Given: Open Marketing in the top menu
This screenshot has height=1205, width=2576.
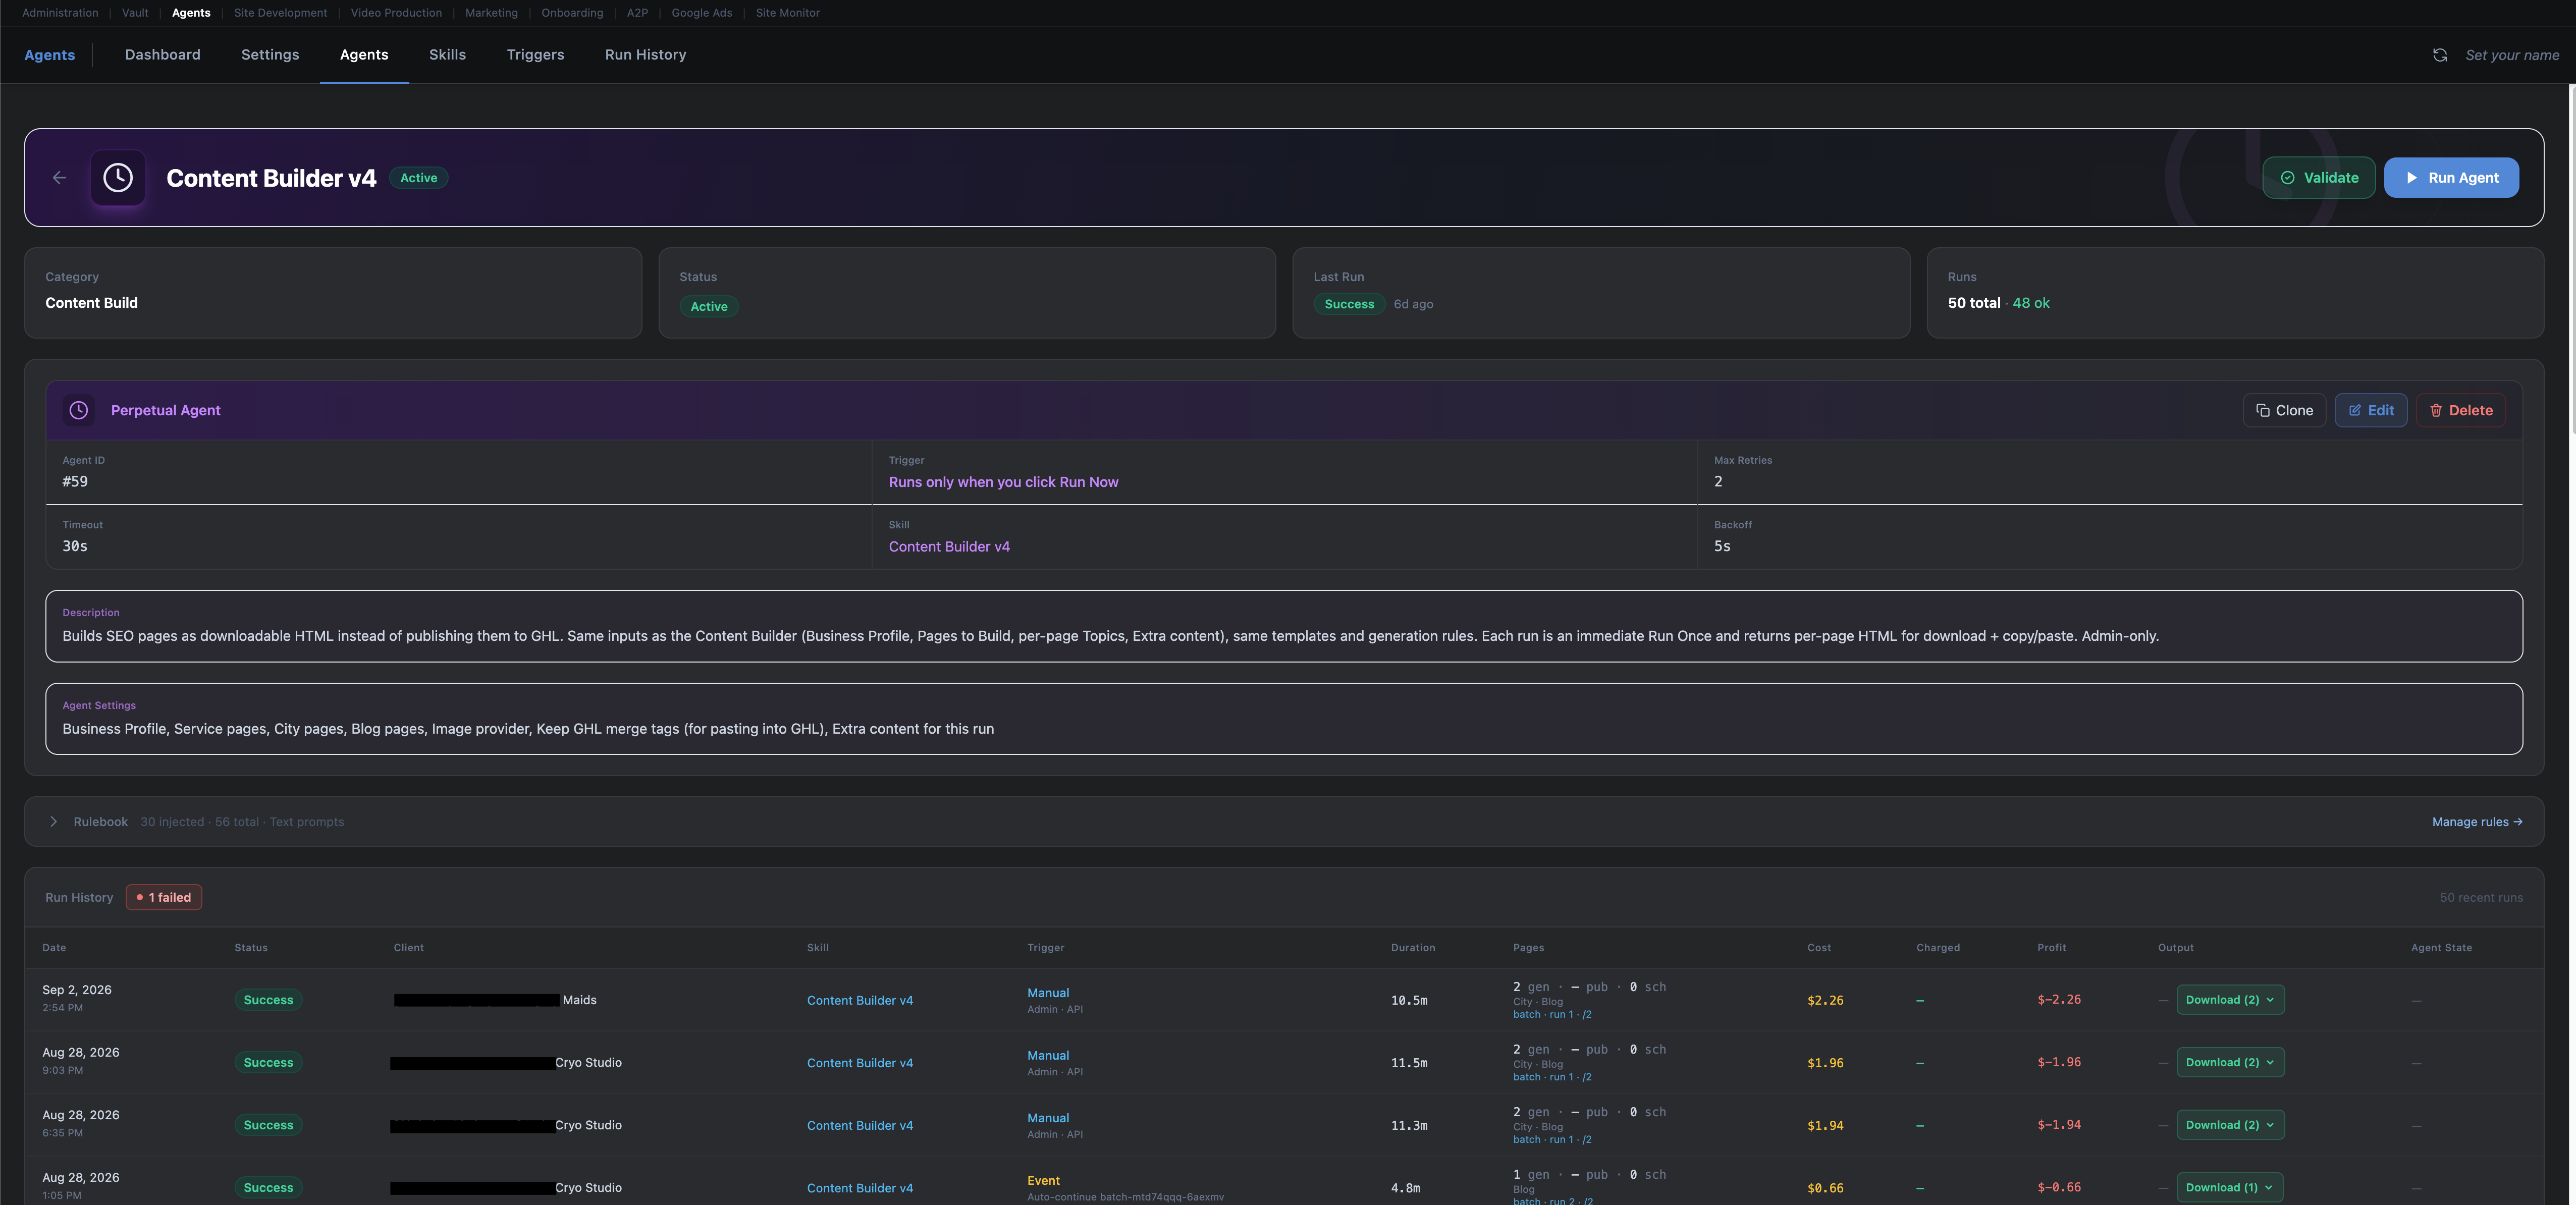Looking at the screenshot, I should (491, 13).
